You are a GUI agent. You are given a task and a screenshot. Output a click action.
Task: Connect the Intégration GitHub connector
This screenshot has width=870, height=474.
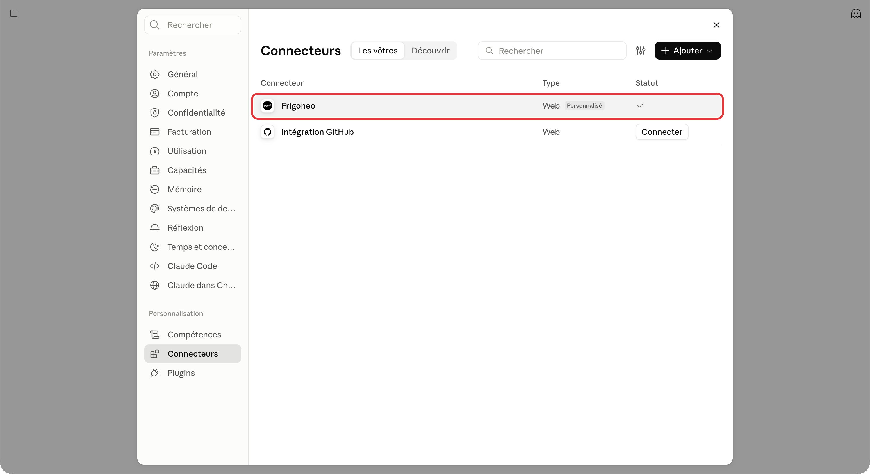tap(662, 132)
